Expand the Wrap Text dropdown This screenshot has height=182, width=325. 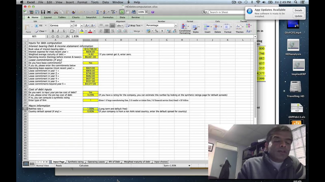(x=142, y=26)
